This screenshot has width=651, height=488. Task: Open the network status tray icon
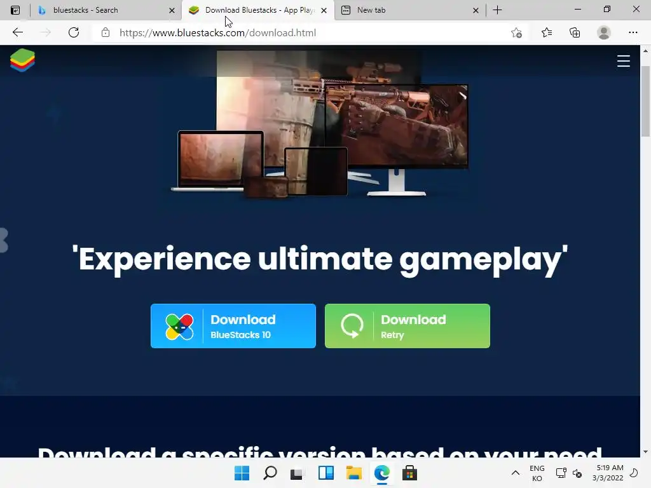(x=561, y=473)
